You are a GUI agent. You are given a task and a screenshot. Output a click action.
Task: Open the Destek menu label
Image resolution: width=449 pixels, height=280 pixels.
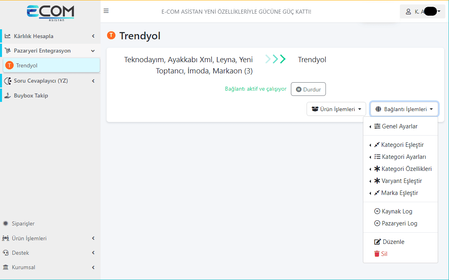[21, 253]
